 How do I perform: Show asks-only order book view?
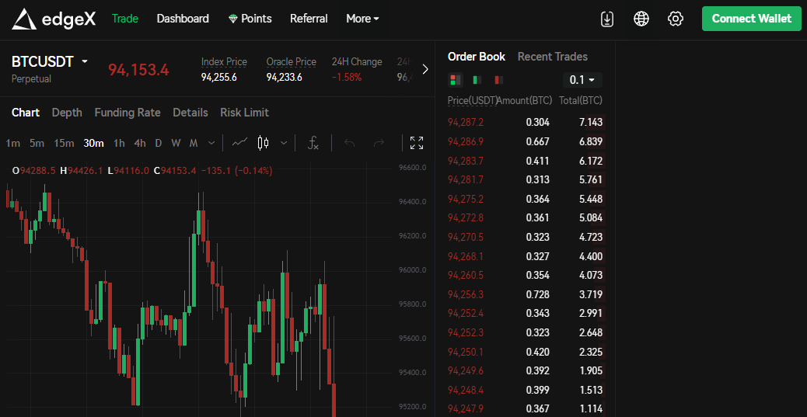coord(498,80)
